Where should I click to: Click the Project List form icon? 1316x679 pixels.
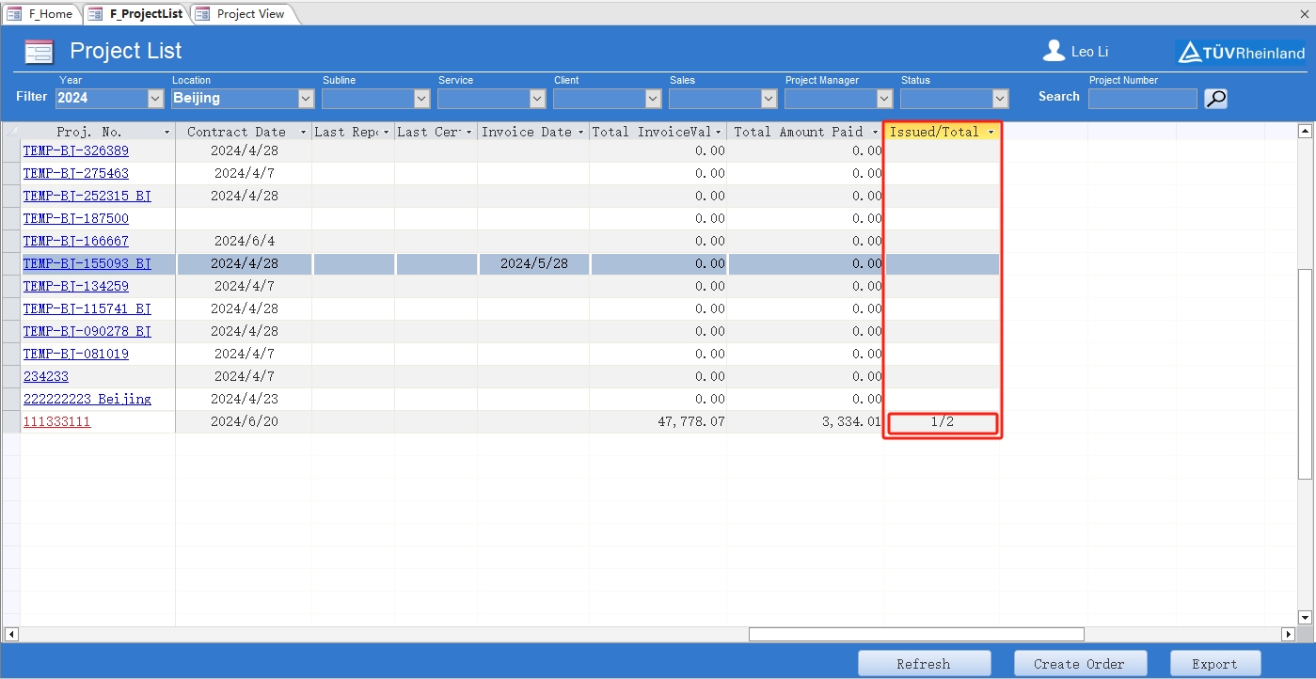pos(39,52)
